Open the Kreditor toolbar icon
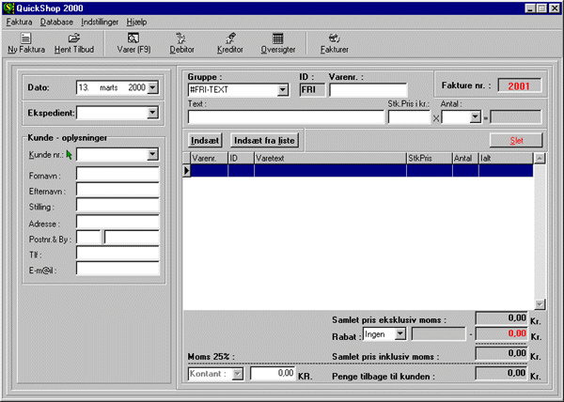 pyautogui.click(x=230, y=43)
